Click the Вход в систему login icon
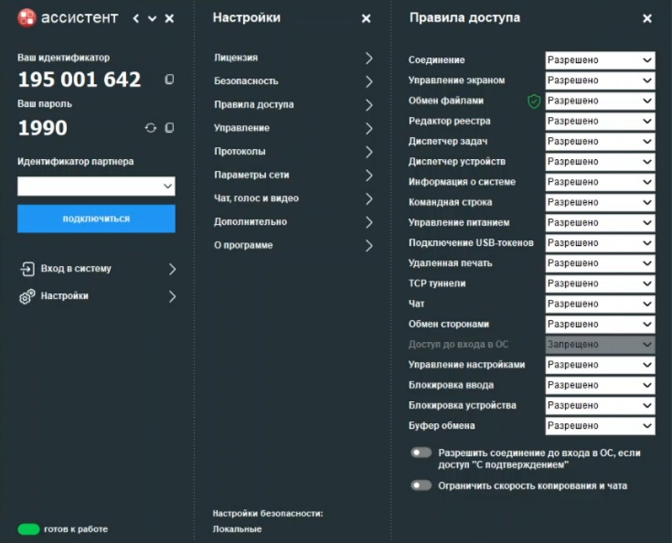The height and width of the screenshot is (543, 672). click(27, 269)
